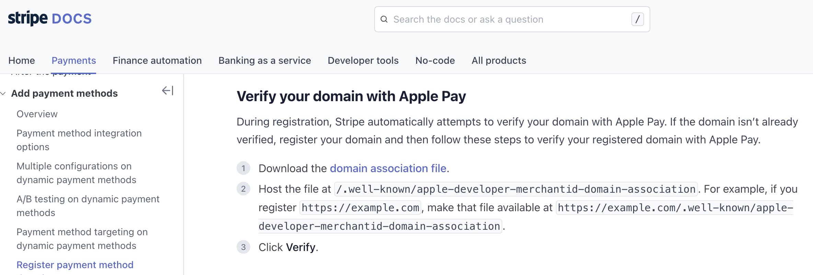Open the domain association file link
The width and height of the screenshot is (813, 275).
coord(388,168)
